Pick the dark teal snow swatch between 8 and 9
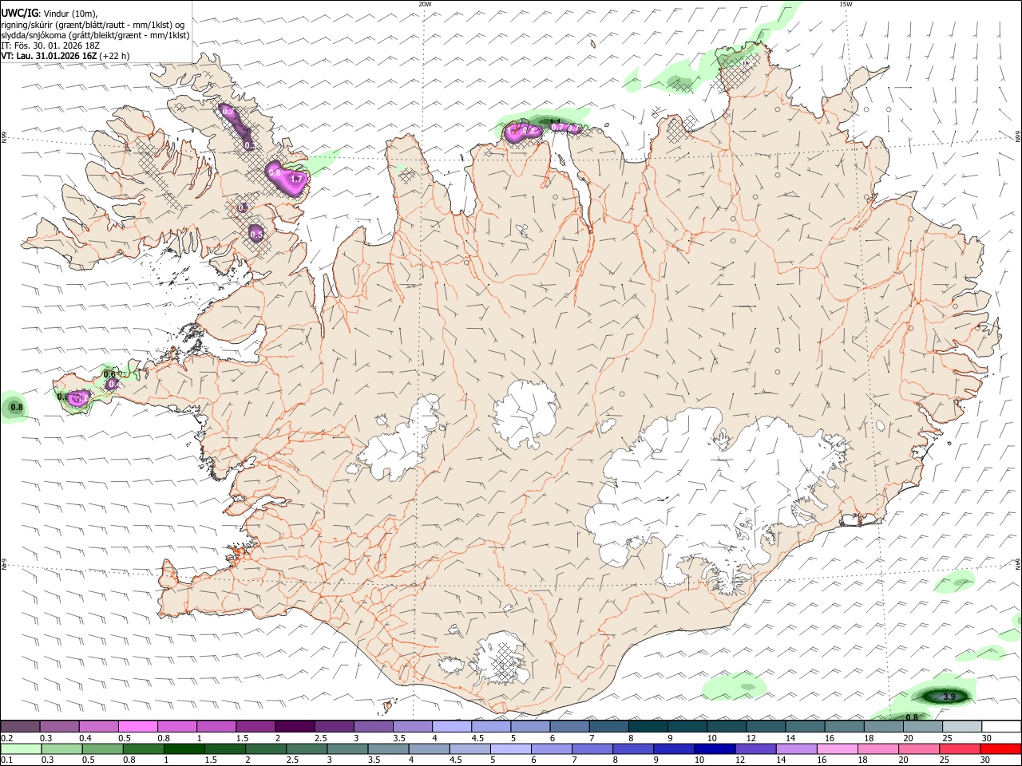 pyautogui.click(x=648, y=726)
